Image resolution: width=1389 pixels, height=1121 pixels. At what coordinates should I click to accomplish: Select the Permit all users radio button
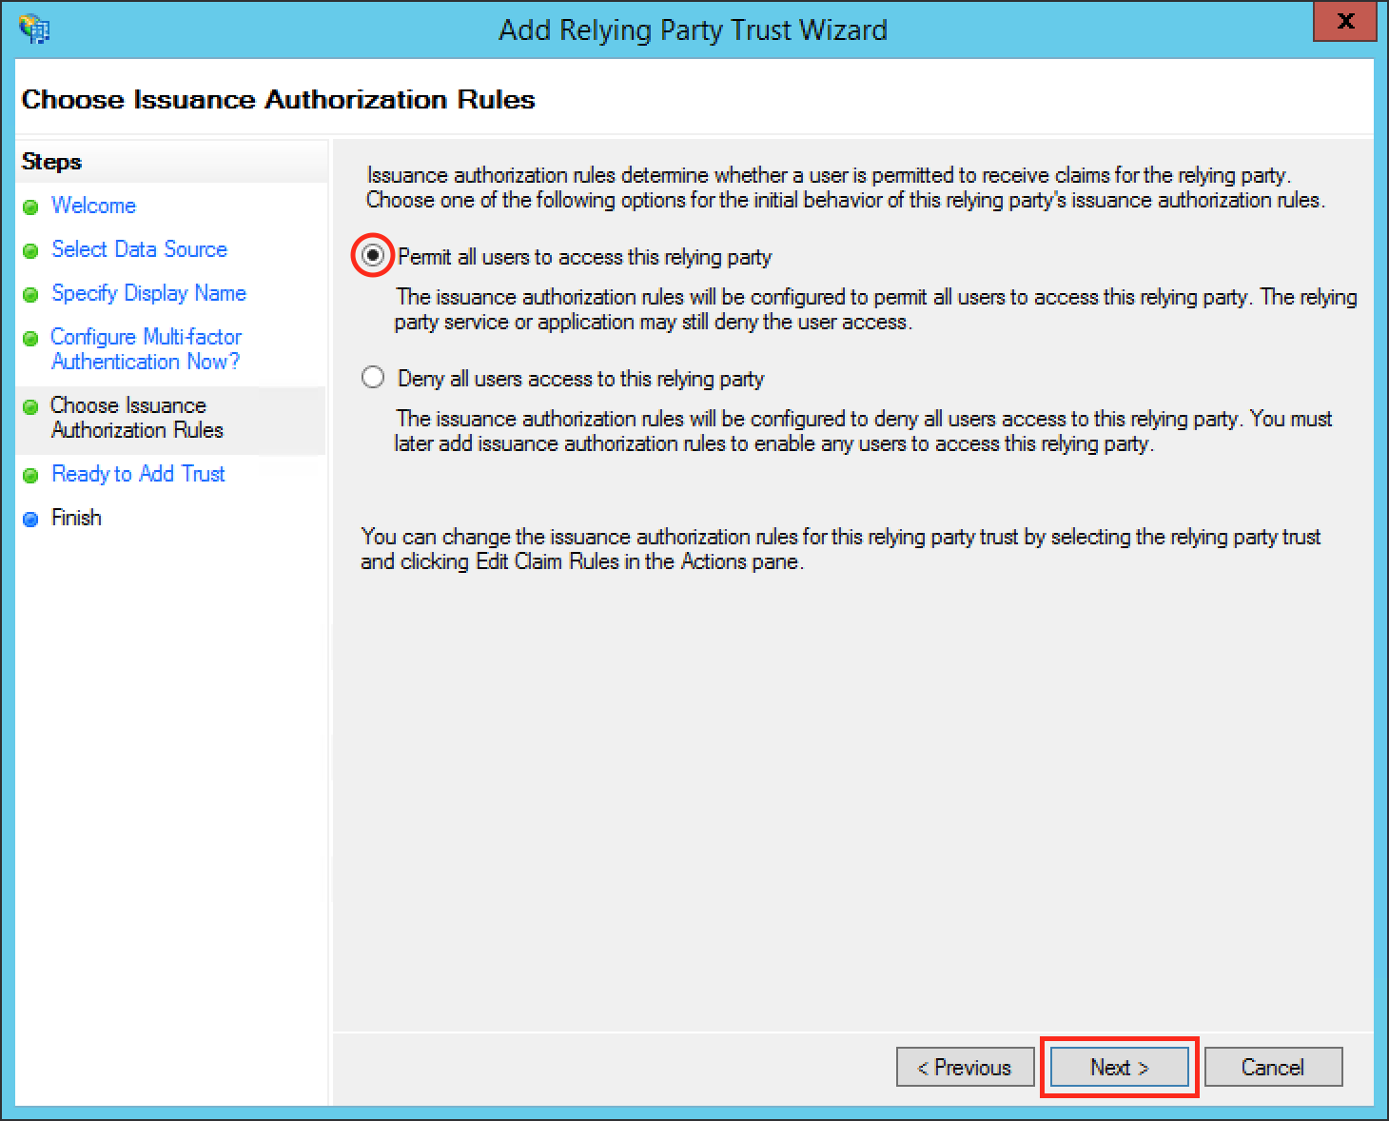pyautogui.click(x=373, y=256)
